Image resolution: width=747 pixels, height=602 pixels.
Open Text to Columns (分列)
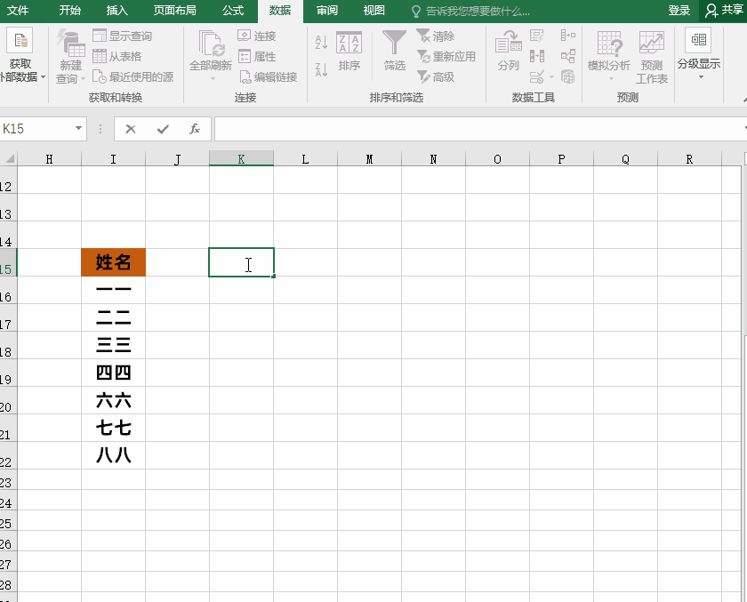(509, 51)
